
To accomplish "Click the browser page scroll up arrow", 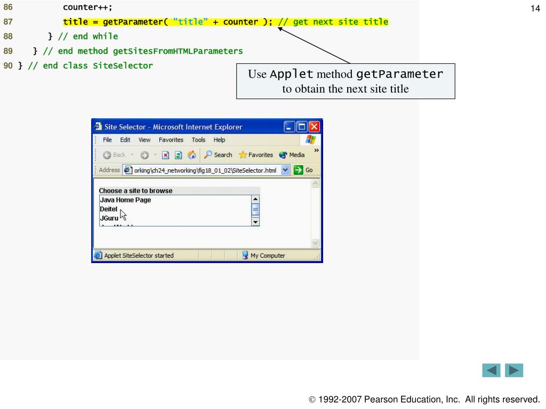I will click(x=315, y=183).
